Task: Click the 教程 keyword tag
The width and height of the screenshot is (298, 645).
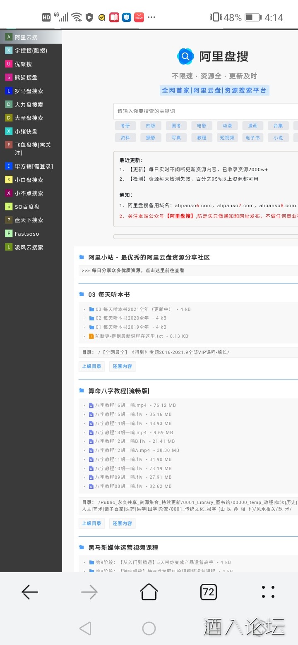Action: point(202,138)
